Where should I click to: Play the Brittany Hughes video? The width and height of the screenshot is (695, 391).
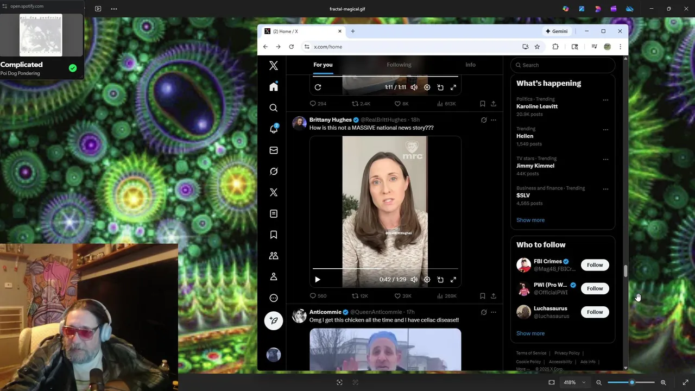(318, 280)
